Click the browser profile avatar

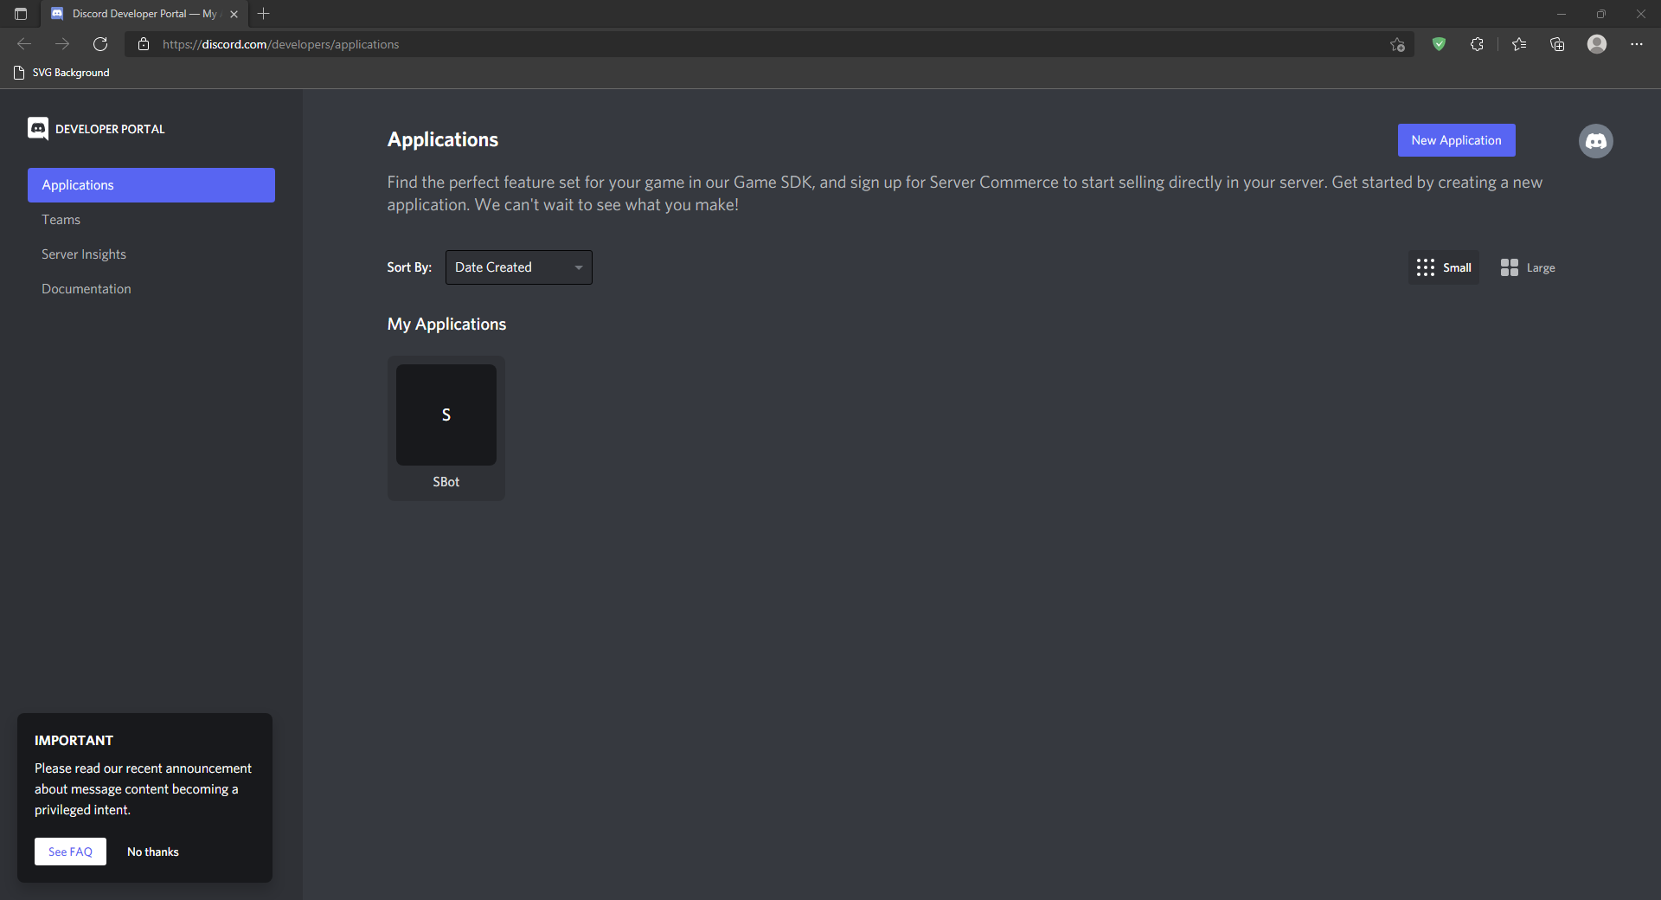(x=1596, y=44)
